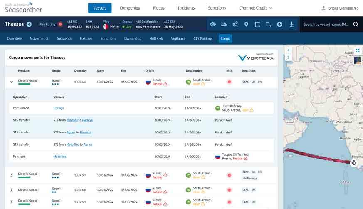This screenshot has height=209, width=363.
Task: Click Saudi Arabia flag in first cargo row
Action: tap(188, 82)
